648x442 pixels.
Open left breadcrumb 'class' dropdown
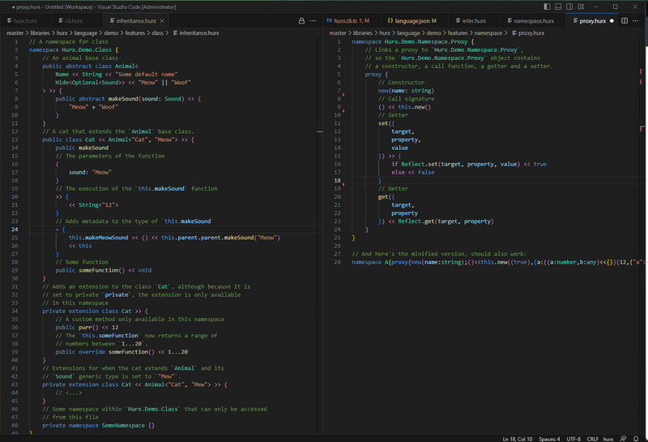click(x=157, y=33)
